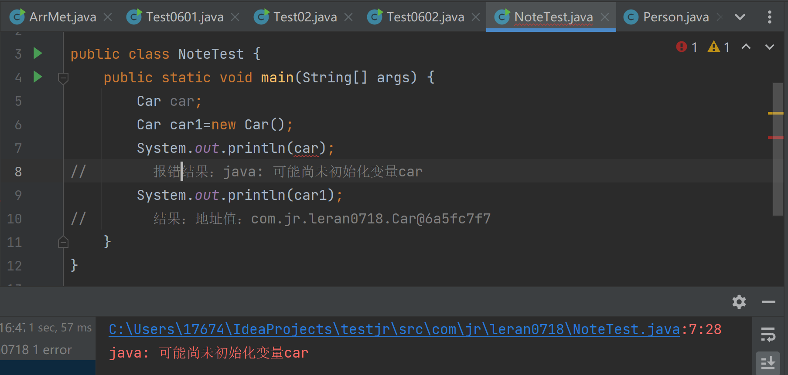
Task: Collapse the main method fold at line 4
Action: [x=63, y=78]
